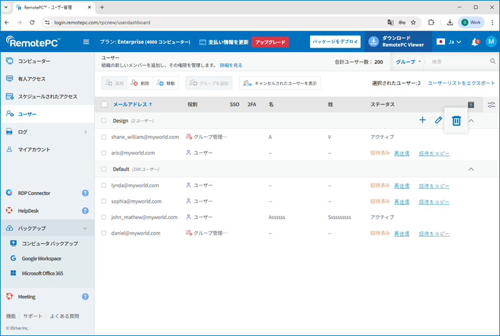Click 支払い情報を更新 in header
This screenshot has width=500, height=336.
coord(224,42)
